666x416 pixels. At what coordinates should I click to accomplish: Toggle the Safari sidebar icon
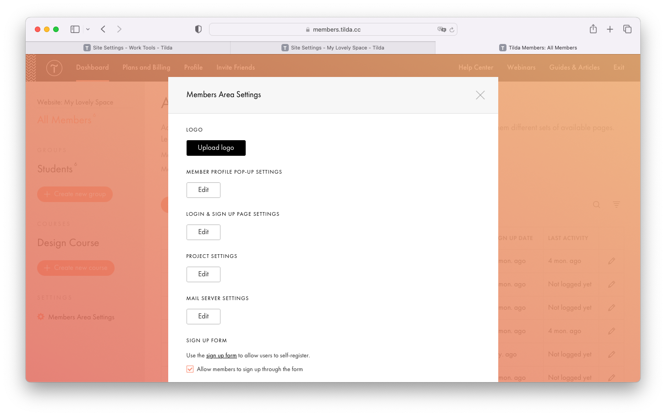[74, 29]
